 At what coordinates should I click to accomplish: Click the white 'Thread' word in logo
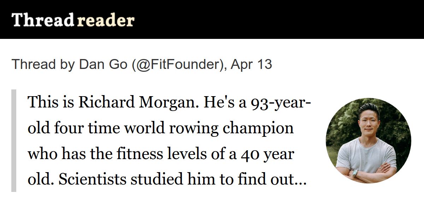(x=43, y=20)
